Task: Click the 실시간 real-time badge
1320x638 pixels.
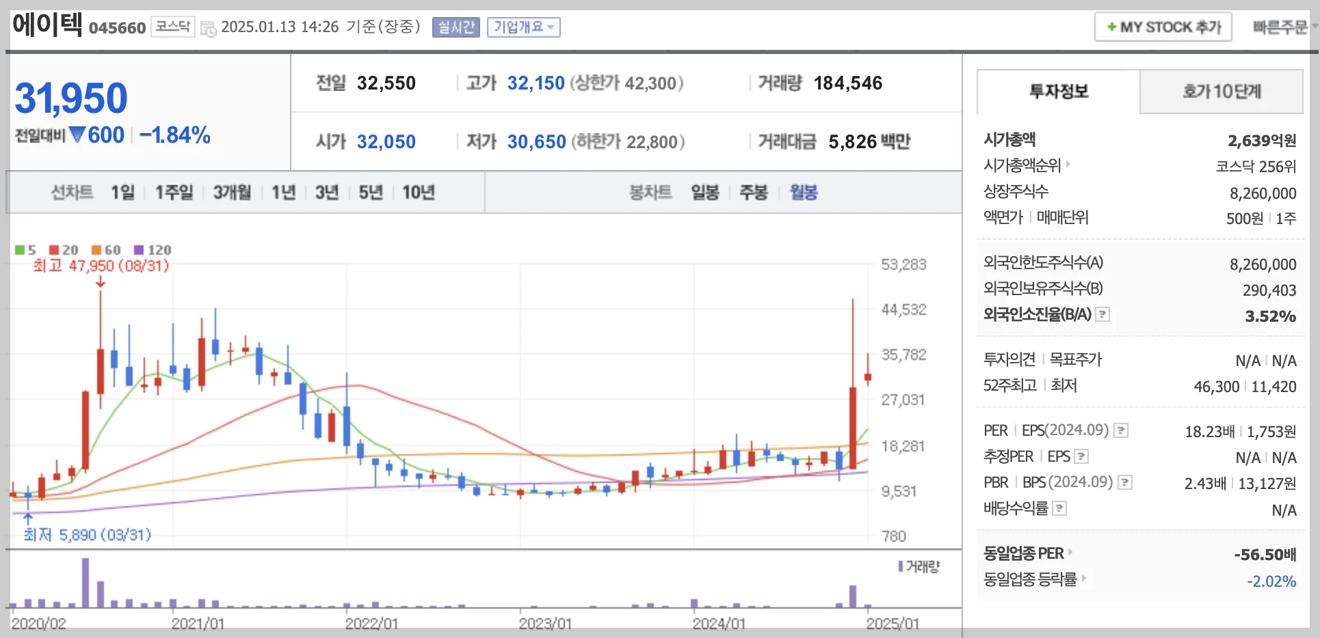Action: (x=456, y=27)
